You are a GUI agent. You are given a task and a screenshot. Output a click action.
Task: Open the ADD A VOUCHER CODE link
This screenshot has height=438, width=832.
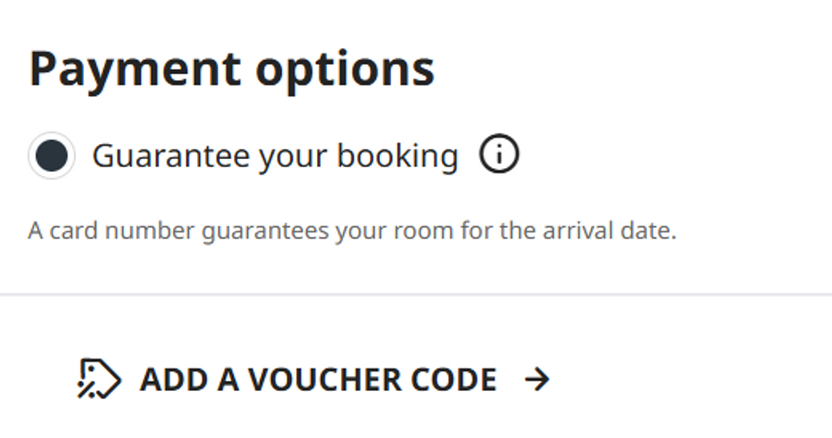[x=318, y=379]
